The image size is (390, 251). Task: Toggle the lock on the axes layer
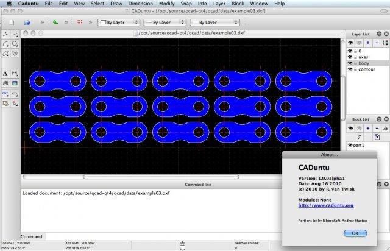pyautogui.click(x=356, y=57)
